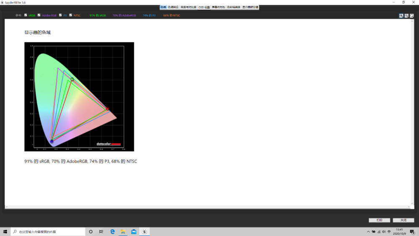Show hidden system tray icons
This screenshot has width=419, height=236.
[x=368, y=232]
